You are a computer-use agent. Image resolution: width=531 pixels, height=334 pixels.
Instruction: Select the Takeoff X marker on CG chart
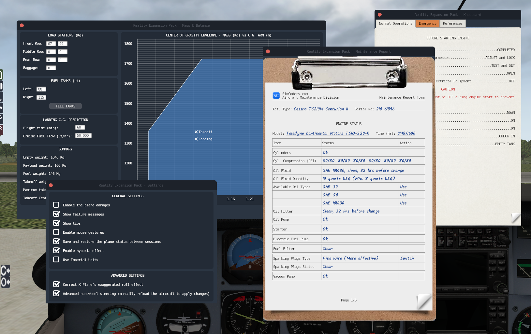click(x=196, y=132)
